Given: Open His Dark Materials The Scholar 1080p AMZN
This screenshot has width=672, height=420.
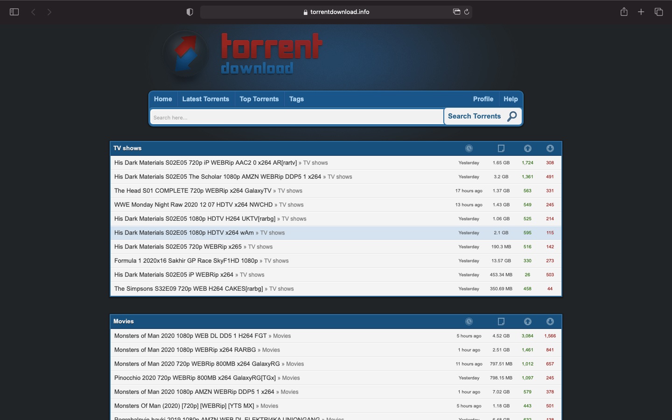Looking at the screenshot, I should (217, 177).
